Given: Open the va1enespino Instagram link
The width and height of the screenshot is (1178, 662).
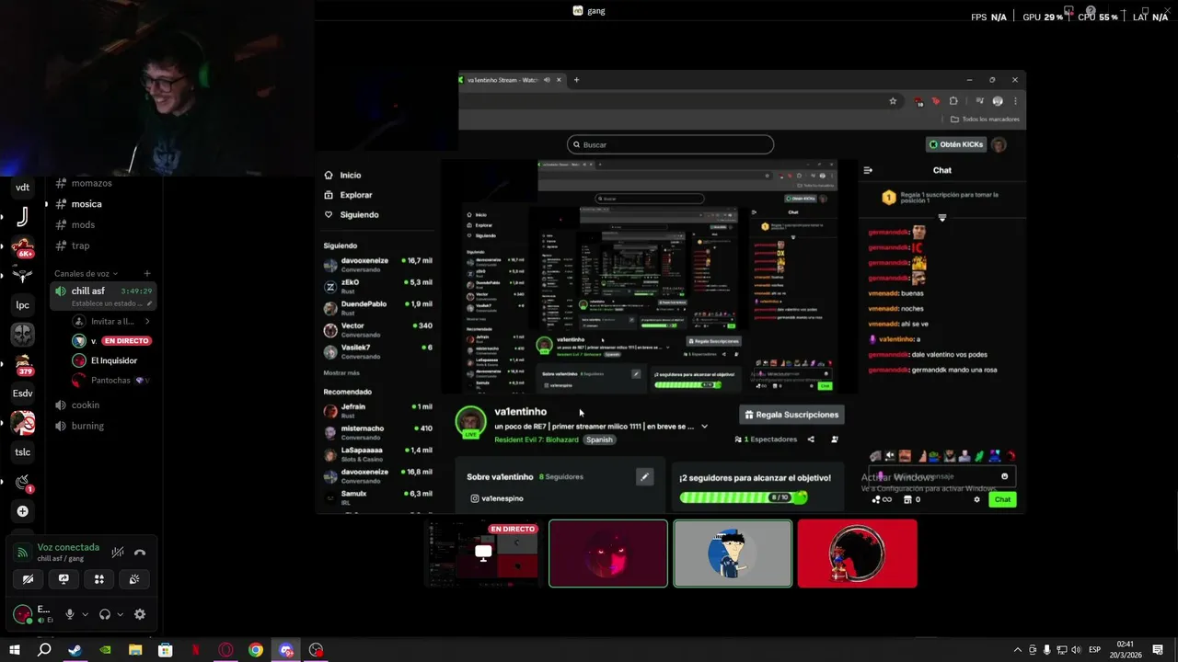Looking at the screenshot, I should [x=497, y=498].
